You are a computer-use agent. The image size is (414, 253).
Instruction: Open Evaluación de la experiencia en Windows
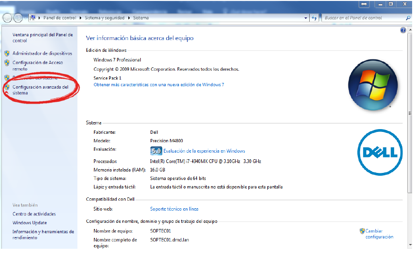204,151
